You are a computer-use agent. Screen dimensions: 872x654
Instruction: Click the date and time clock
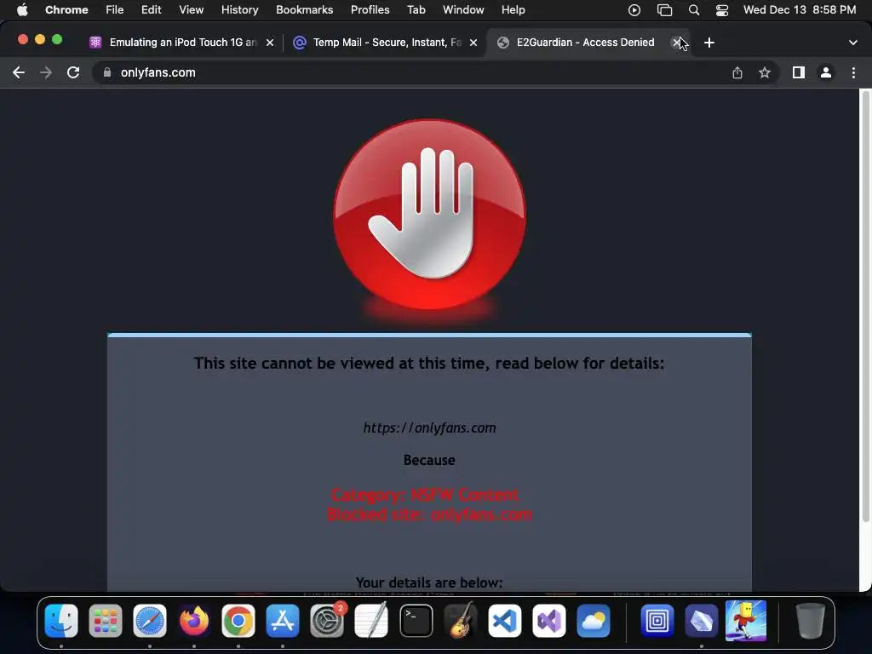pos(799,10)
